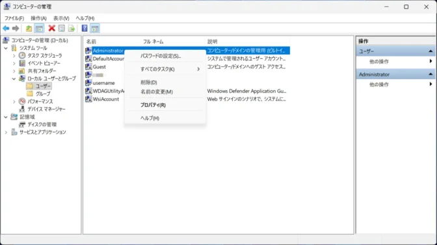
Task: Select the Guest row name text
Action: click(99, 67)
